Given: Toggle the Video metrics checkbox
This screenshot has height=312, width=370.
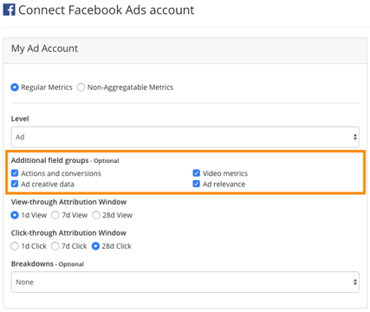Looking at the screenshot, I should (197, 173).
